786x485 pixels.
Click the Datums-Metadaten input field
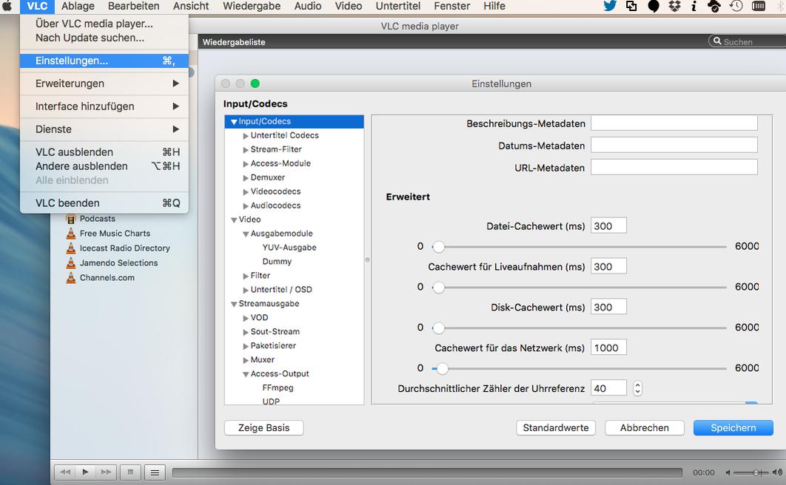click(674, 145)
